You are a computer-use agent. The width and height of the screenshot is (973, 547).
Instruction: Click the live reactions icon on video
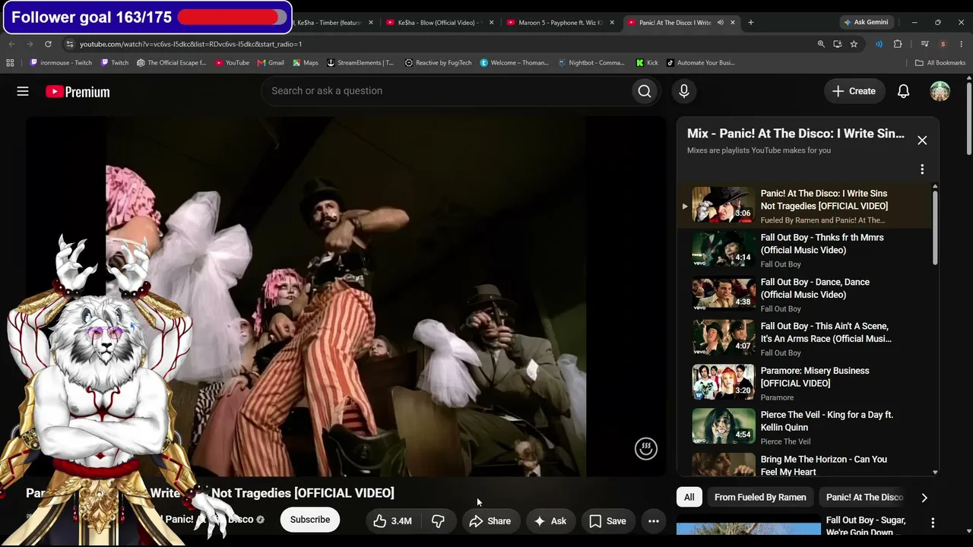pyautogui.click(x=645, y=448)
